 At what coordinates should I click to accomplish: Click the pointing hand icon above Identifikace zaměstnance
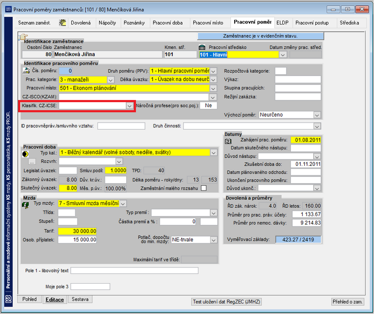pos(24,37)
